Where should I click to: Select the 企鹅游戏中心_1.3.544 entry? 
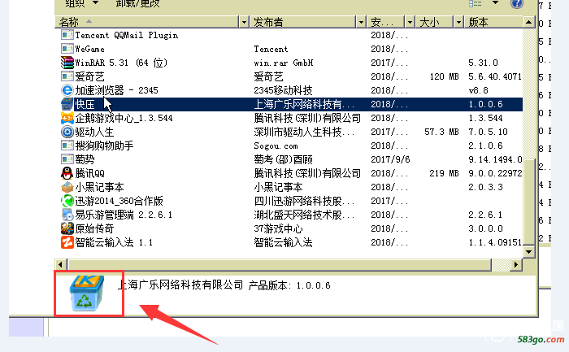pos(124,118)
